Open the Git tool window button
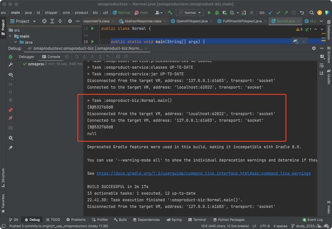This screenshot has width=332, height=229. [x=14, y=220]
